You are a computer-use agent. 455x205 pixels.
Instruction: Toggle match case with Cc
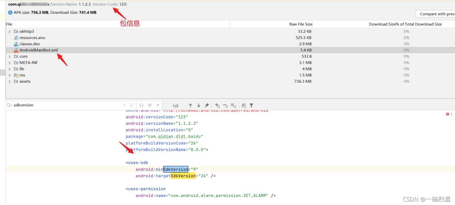coord(142,105)
